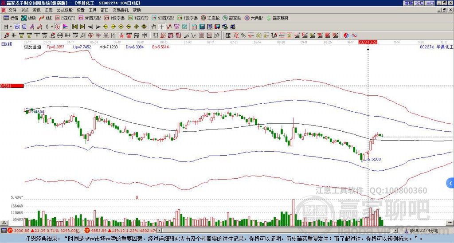The height and width of the screenshot is (243, 454).
Task: Open the 资讯 menu
Action: (x=36, y=10)
